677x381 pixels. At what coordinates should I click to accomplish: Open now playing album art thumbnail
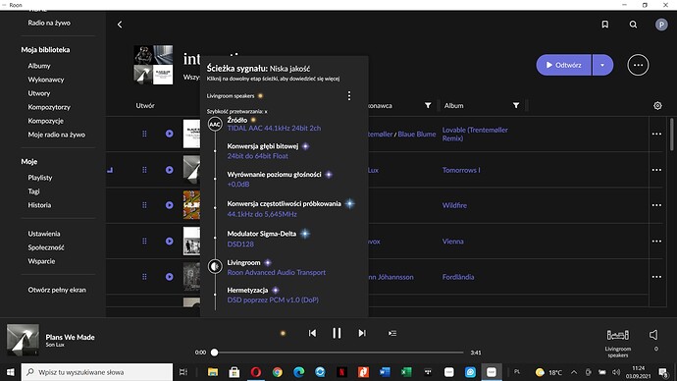(x=23, y=339)
